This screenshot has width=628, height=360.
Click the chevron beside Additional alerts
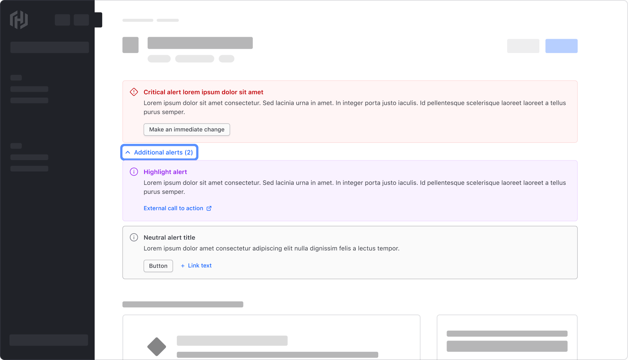pos(128,152)
